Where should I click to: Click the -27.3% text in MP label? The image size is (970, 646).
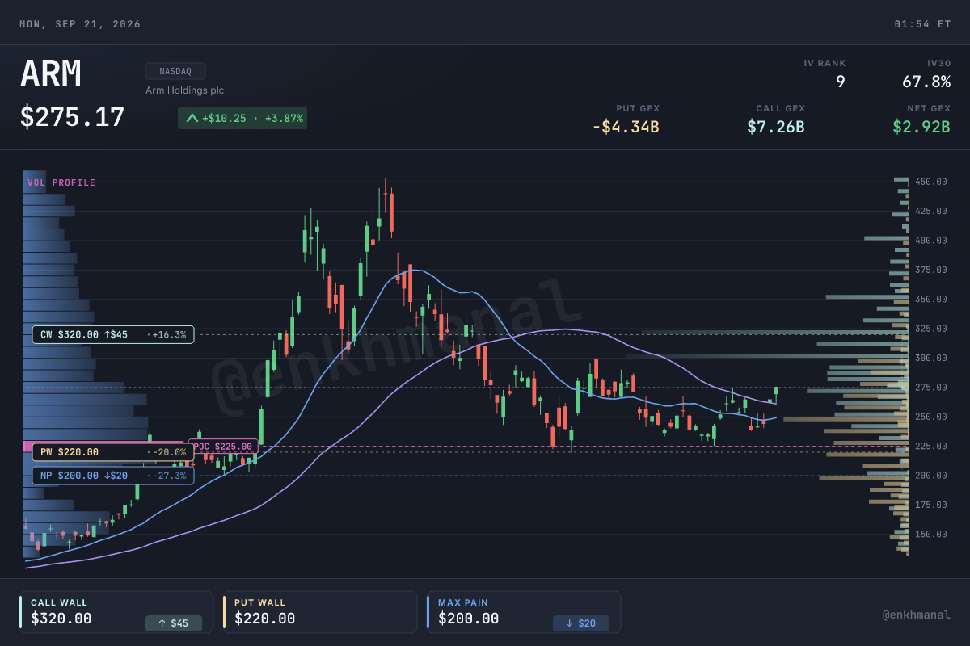coord(170,476)
